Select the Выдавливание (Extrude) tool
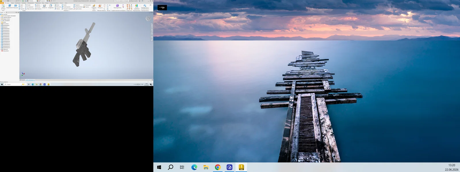This screenshot has width=460, height=172. (10, 6)
